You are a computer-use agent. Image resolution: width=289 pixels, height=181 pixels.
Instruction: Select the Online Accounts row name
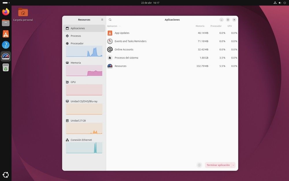tap(124, 50)
